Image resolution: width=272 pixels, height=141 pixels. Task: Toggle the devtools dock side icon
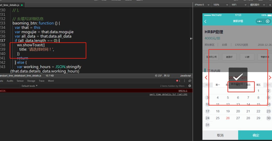(x=190, y=81)
